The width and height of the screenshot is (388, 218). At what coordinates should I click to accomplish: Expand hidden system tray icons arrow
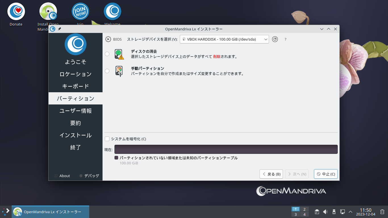click(x=351, y=212)
